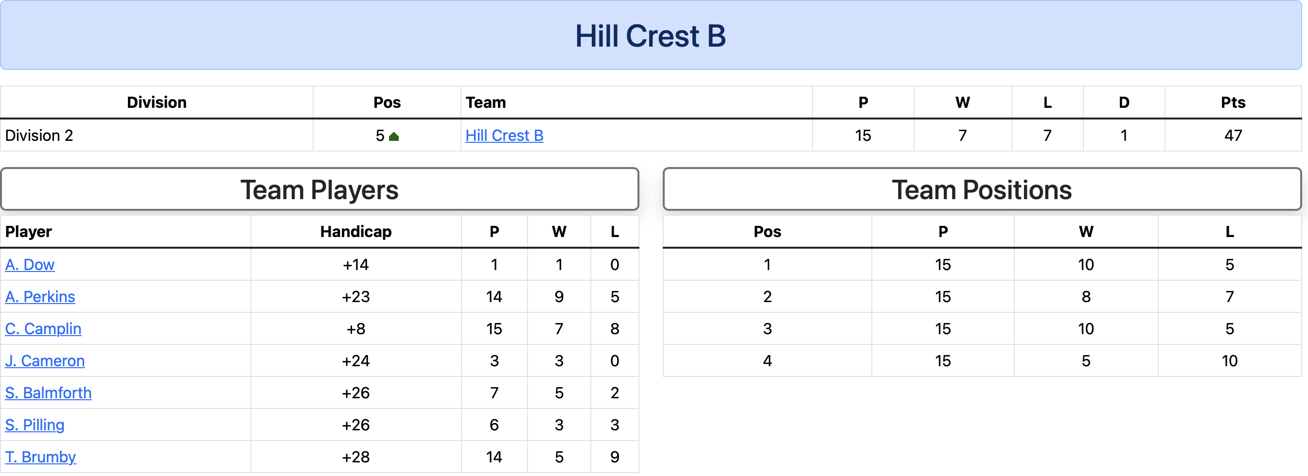Click the Team Players section header
This screenshot has width=1308, height=476.
pyautogui.click(x=319, y=189)
